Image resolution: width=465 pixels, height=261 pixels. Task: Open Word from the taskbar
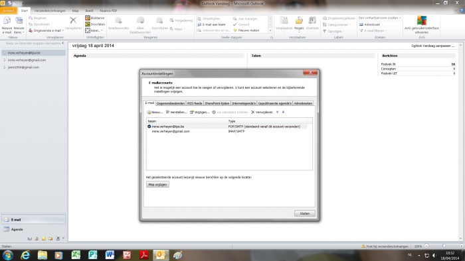[x=110, y=255]
